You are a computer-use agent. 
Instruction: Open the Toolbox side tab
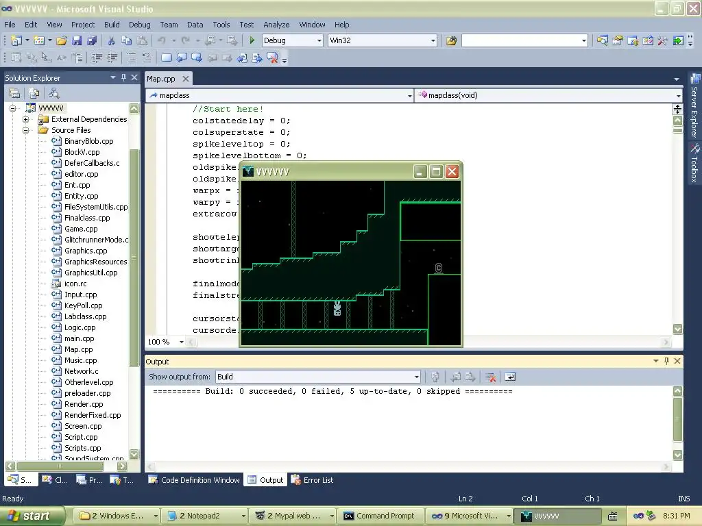point(694,163)
